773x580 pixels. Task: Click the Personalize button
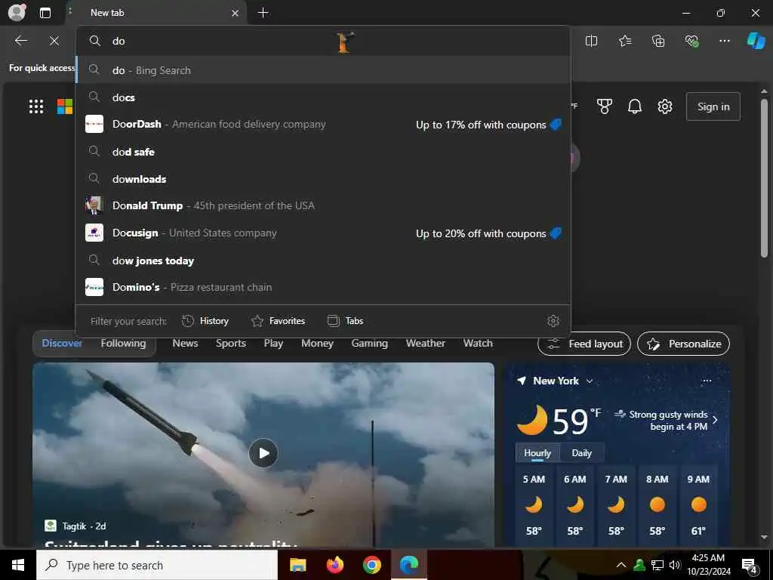pyautogui.click(x=683, y=344)
